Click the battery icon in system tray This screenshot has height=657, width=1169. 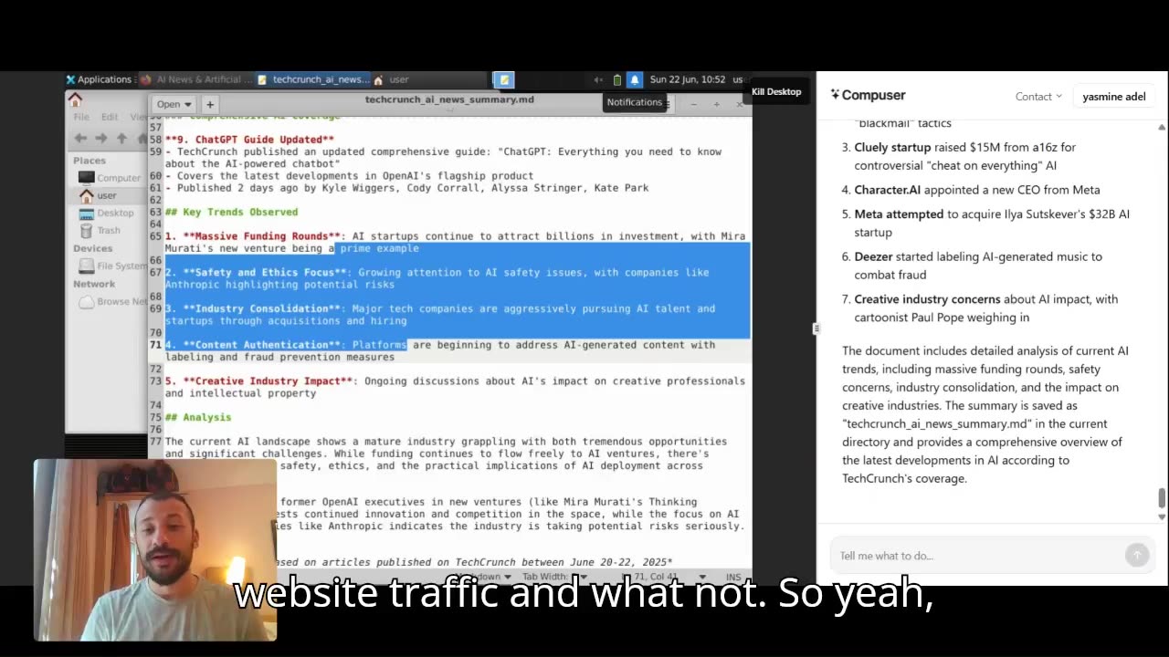[x=617, y=79]
